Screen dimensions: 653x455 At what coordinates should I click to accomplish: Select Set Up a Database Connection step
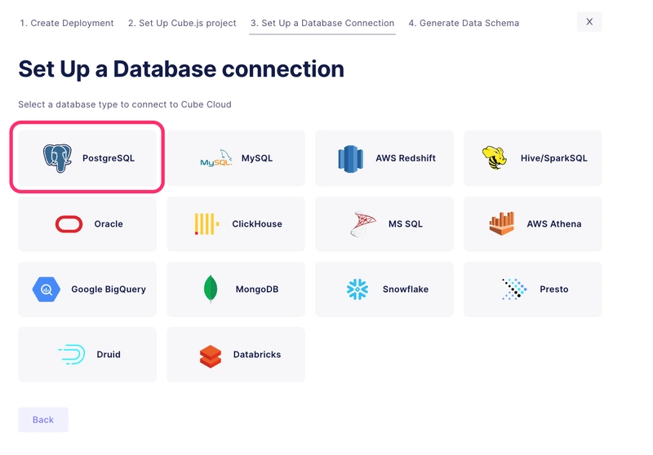tap(322, 24)
